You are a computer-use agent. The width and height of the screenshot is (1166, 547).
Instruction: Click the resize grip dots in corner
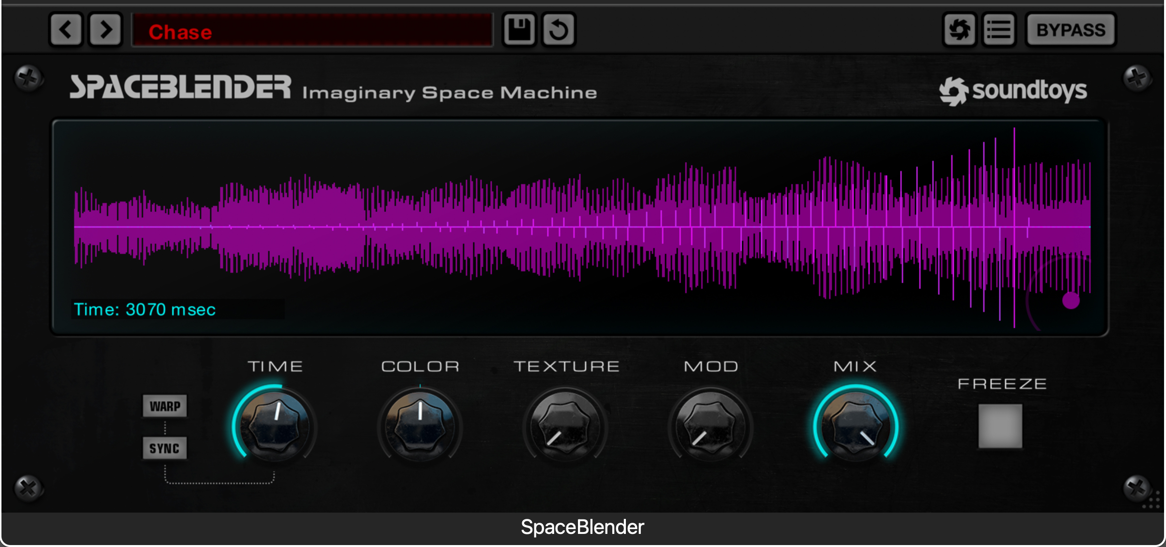(x=1151, y=500)
